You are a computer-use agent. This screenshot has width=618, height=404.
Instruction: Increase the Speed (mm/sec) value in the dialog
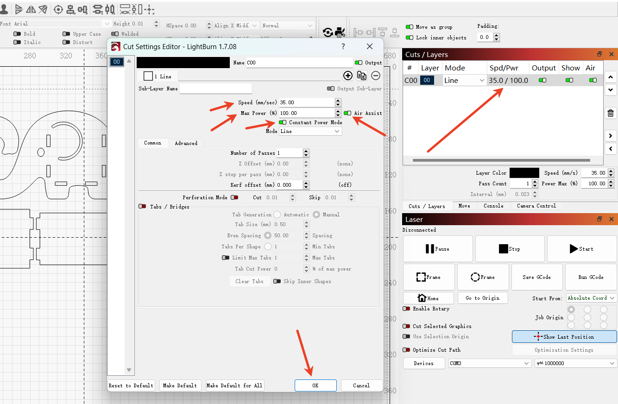point(338,100)
